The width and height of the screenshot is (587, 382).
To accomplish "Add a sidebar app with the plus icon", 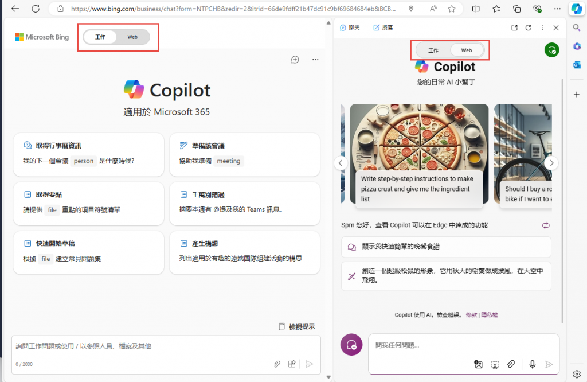I will tap(577, 95).
